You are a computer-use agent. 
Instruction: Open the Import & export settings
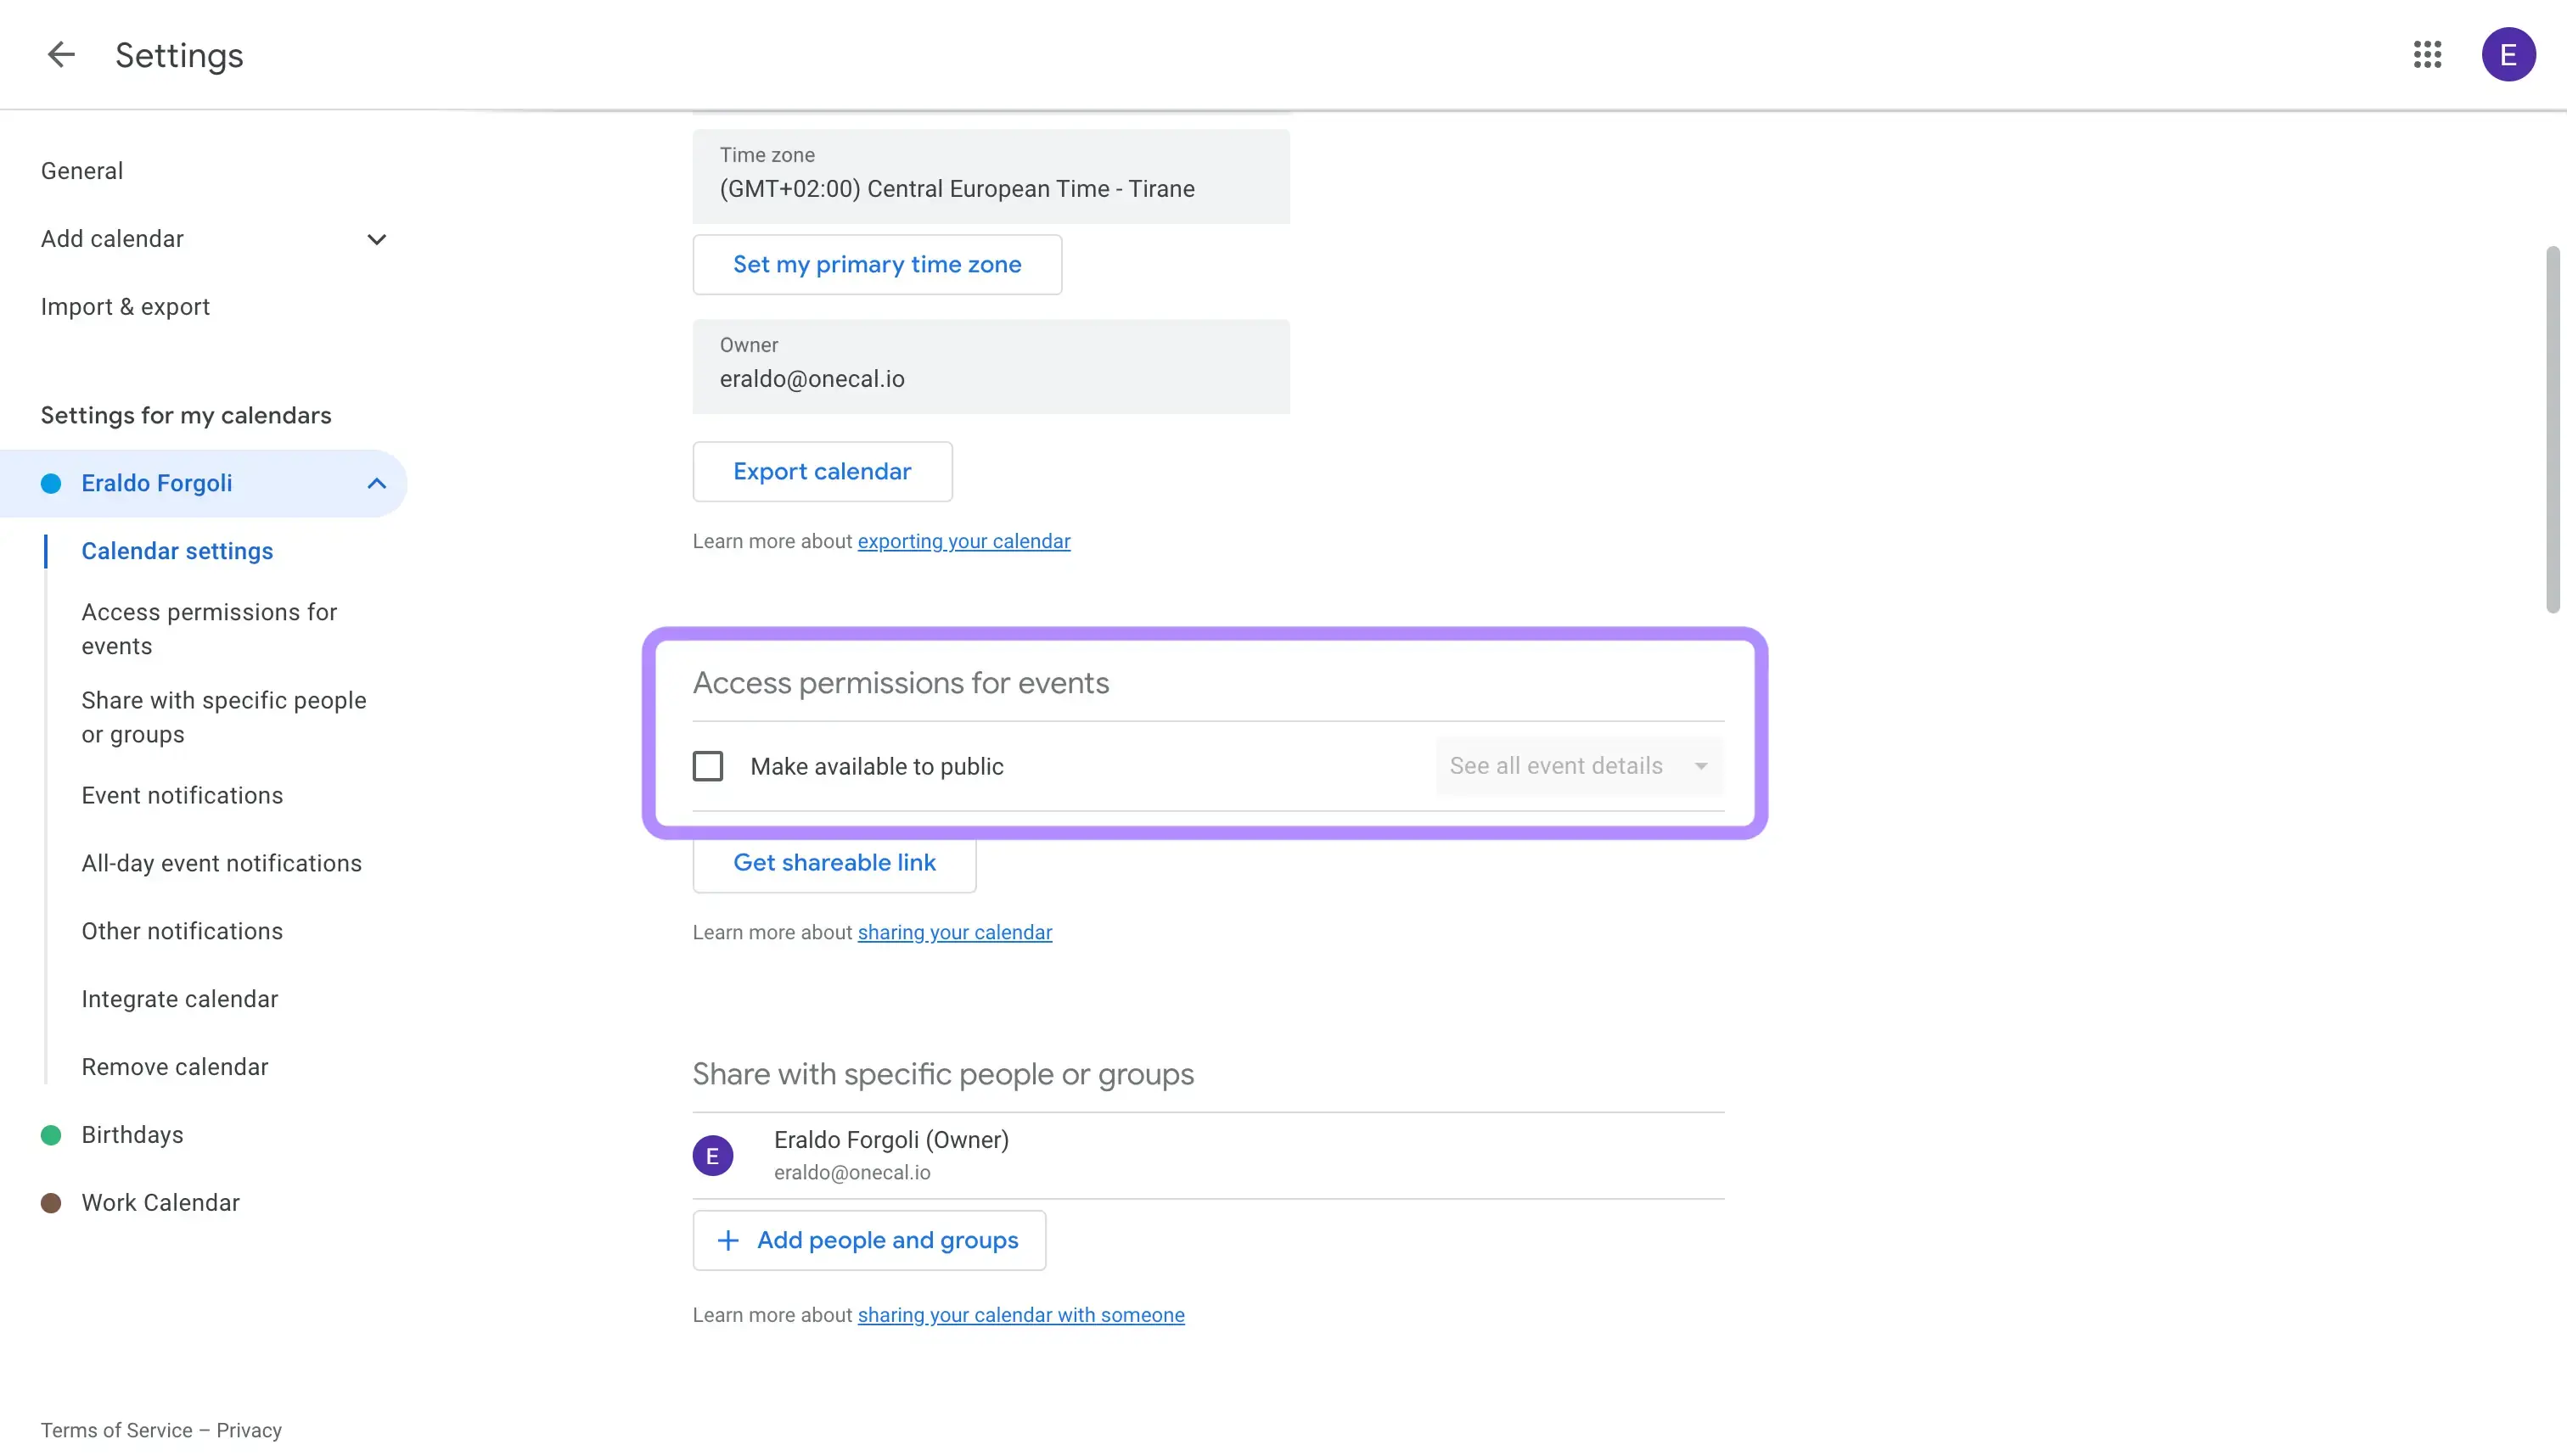[125, 307]
